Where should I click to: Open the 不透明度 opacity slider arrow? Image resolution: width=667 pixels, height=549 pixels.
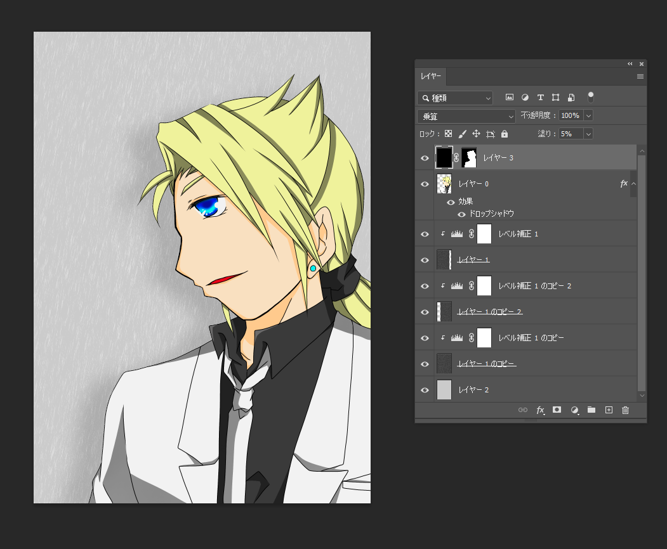(x=588, y=115)
